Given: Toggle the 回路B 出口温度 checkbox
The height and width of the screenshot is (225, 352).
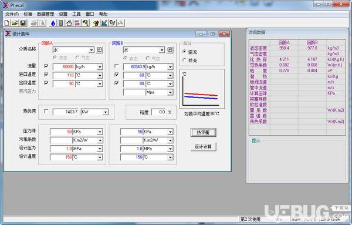Looking at the screenshot, I should click(x=116, y=83).
